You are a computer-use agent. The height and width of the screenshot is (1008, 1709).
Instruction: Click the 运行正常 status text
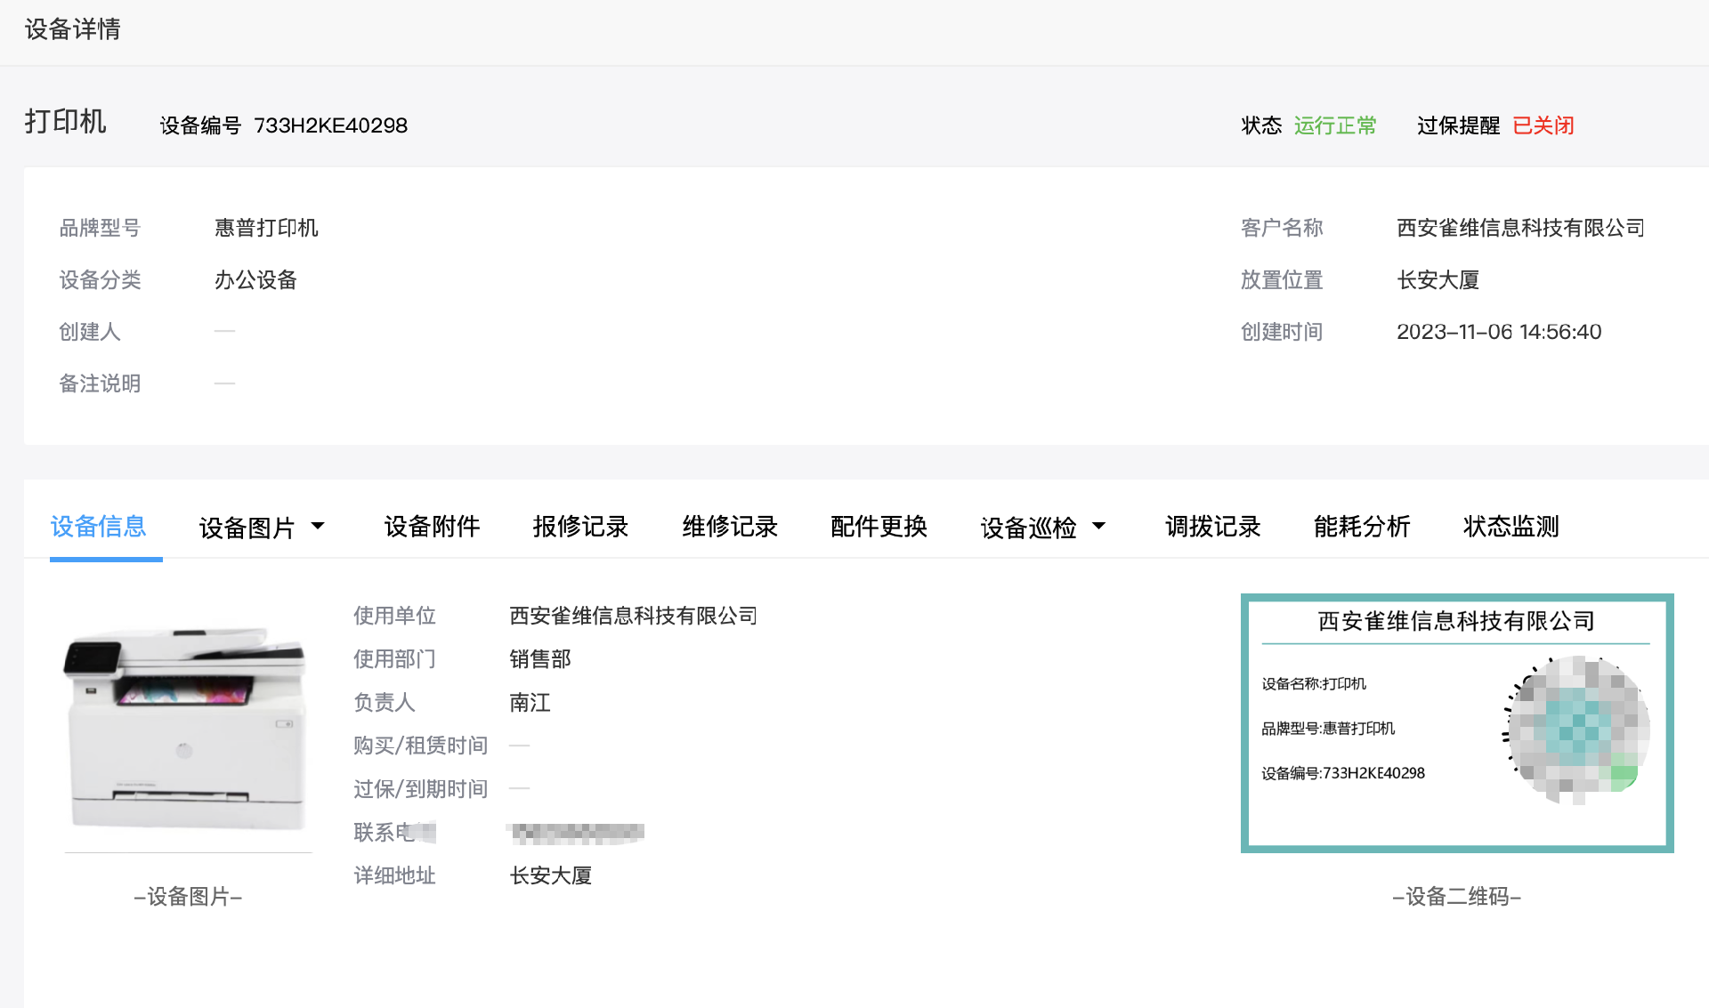point(1334,125)
